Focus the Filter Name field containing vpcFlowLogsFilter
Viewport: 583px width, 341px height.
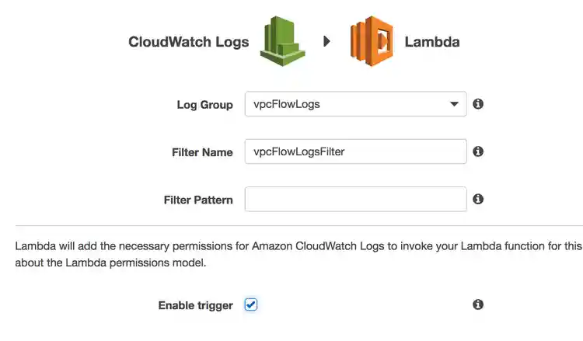pos(355,151)
